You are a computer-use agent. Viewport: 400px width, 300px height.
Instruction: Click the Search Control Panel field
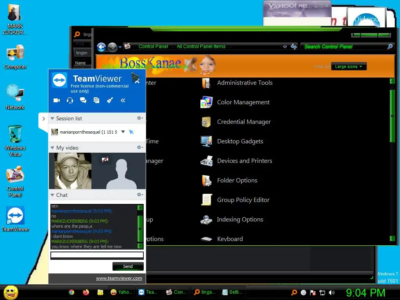(345, 46)
